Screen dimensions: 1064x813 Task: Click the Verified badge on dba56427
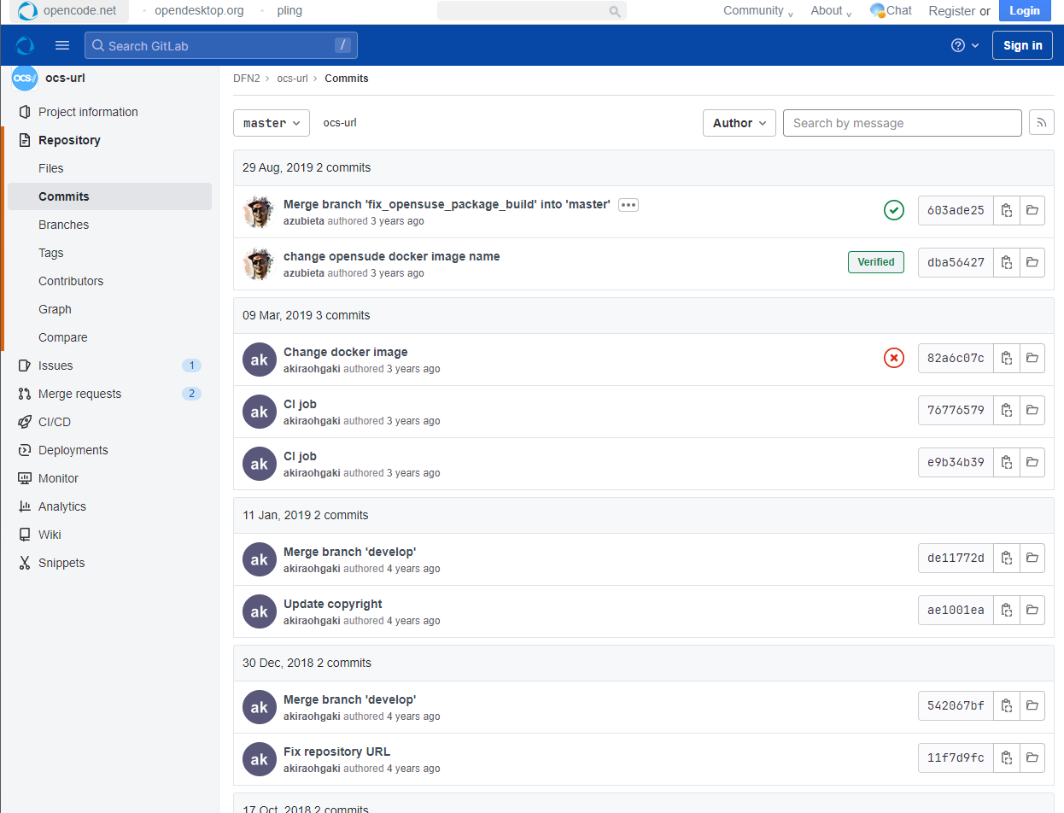[875, 262]
